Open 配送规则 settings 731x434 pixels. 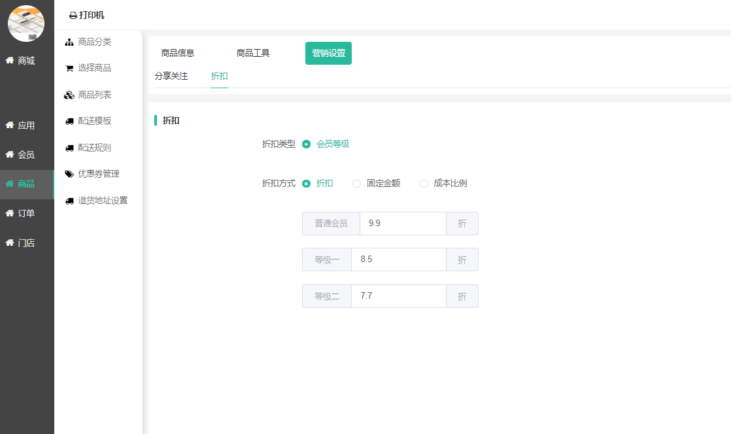tap(95, 148)
